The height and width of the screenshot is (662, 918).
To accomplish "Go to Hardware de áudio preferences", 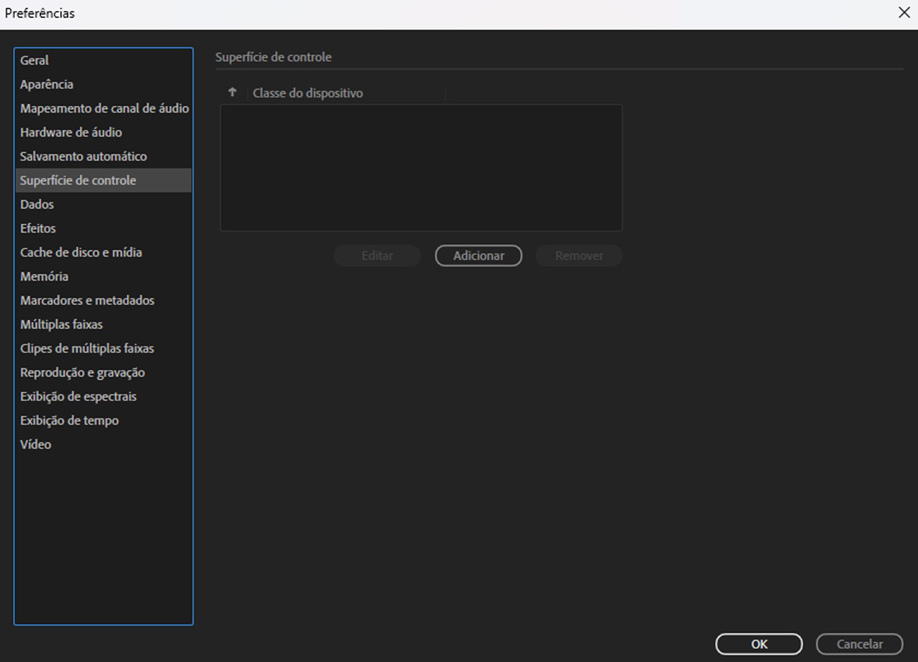I will pos(103,132).
